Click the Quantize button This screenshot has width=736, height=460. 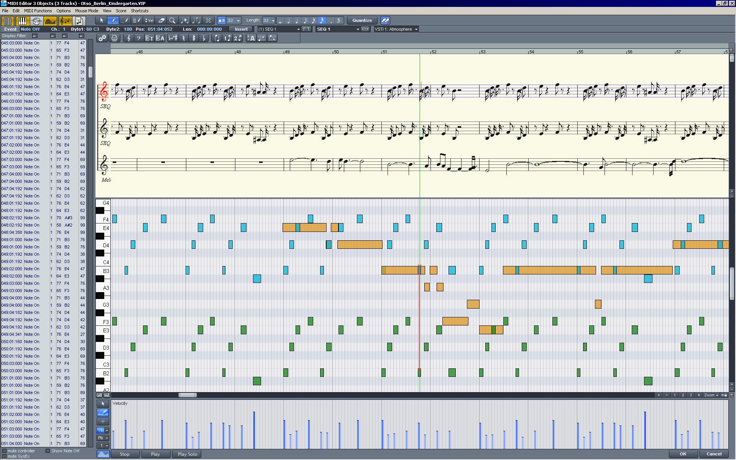click(x=362, y=20)
